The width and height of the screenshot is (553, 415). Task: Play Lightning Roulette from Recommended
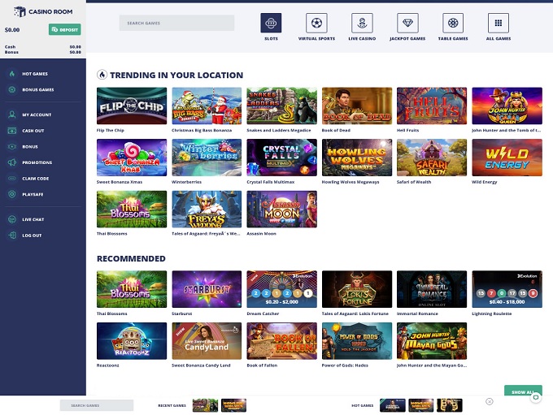[x=507, y=289]
